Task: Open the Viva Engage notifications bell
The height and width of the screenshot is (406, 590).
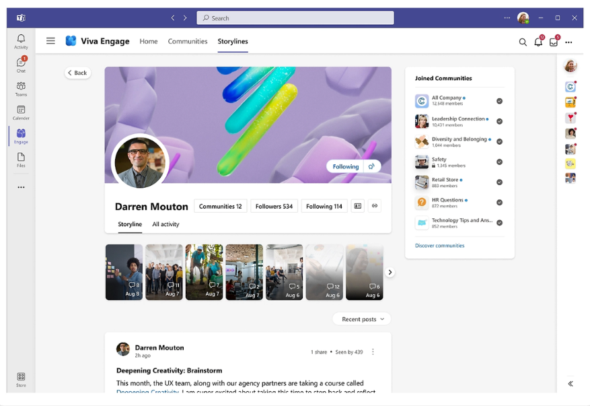Action: (x=538, y=42)
